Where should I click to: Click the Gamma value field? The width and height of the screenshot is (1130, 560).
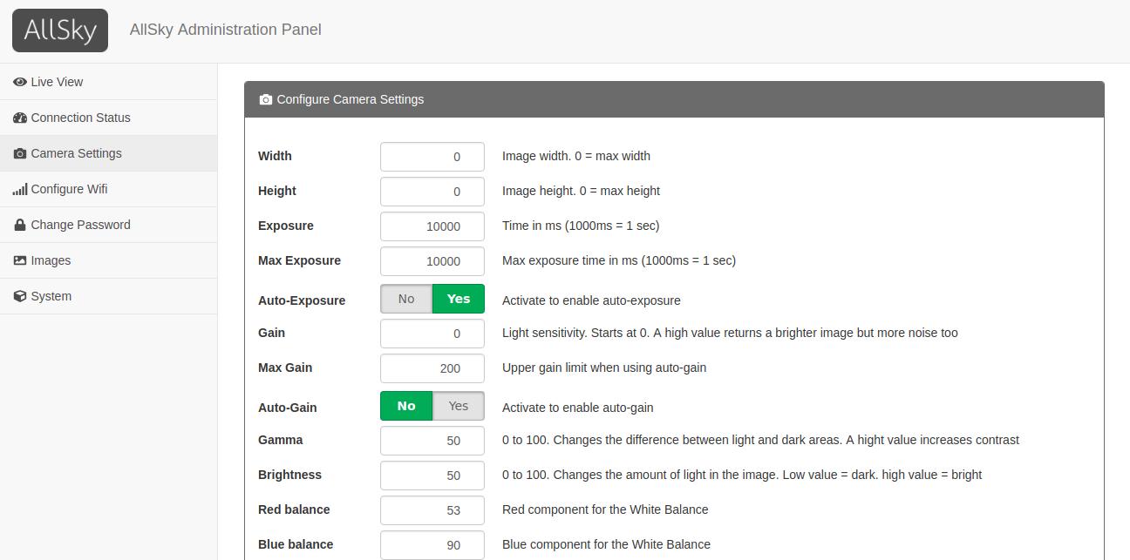pyautogui.click(x=432, y=441)
